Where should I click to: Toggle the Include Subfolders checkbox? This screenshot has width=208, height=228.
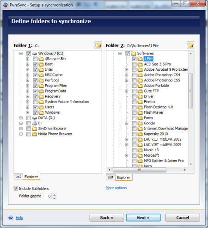pos(16,188)
